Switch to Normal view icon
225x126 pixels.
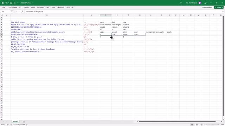[192, 125]
